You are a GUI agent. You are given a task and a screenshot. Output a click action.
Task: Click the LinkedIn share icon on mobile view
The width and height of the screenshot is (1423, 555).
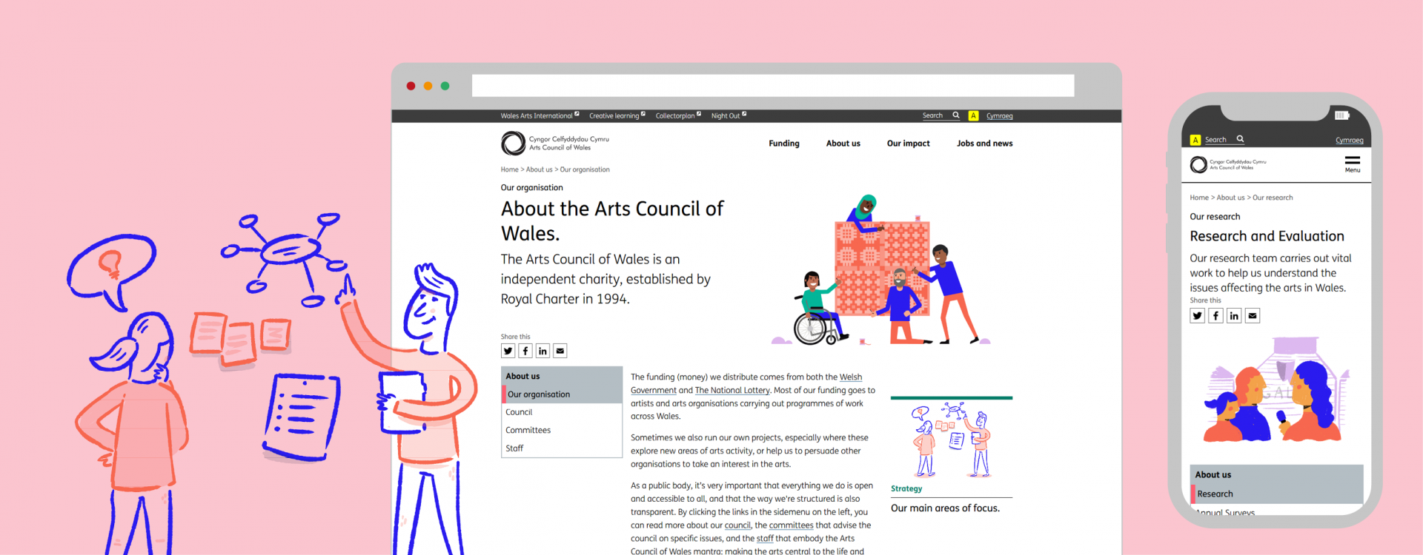[1234, 315]
